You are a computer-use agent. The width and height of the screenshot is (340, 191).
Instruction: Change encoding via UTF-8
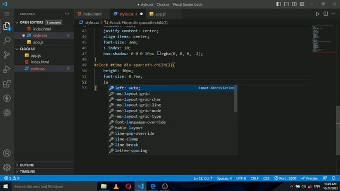(241, 178)
